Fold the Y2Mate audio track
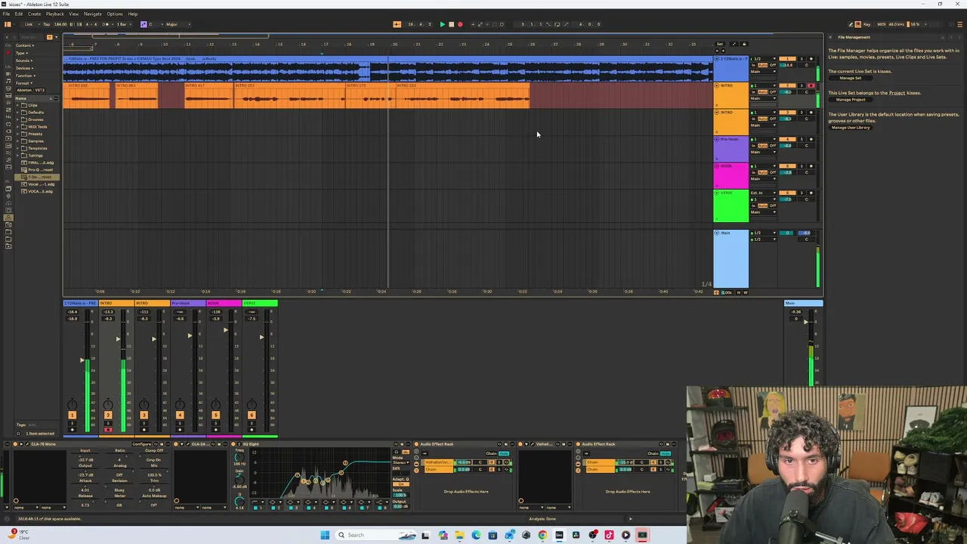Image resolution: width=967 pixels, height=544 pixels. pos(717,59)
